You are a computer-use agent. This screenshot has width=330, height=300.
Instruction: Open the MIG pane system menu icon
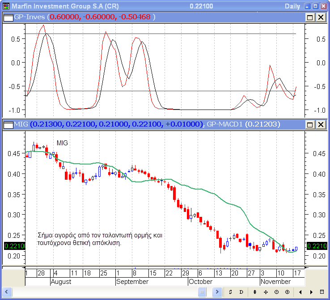click(8, 124)
